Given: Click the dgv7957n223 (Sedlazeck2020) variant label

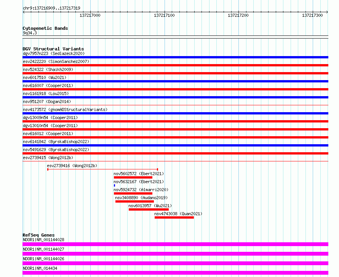Looking at the screenshot, I should click(x=54, y=53).
